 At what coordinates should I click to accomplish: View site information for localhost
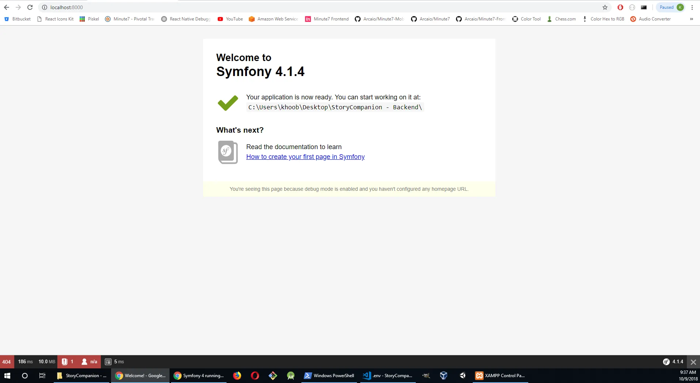pyautogui.click(x=45, y=7)
